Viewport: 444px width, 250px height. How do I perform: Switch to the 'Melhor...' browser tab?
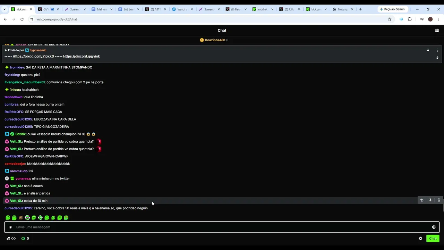point(102,9)
